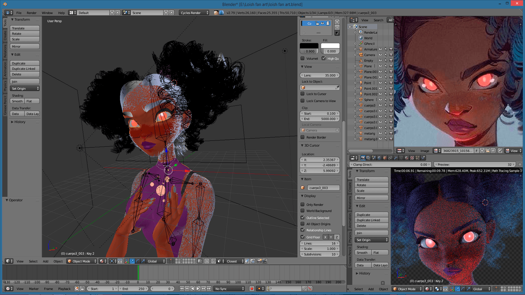Click the eyedropper next to Lock to Object field
This screenshot has height=295, width=525.
tap(337, 87)
